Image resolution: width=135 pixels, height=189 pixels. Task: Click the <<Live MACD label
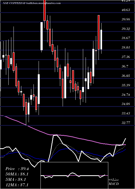pyautogui.click(x=114, y=182)
